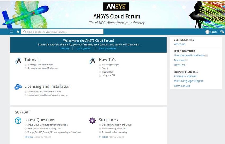Open the Fluent how-to entry
225x144 pixels.
click(x=105, y=68)
